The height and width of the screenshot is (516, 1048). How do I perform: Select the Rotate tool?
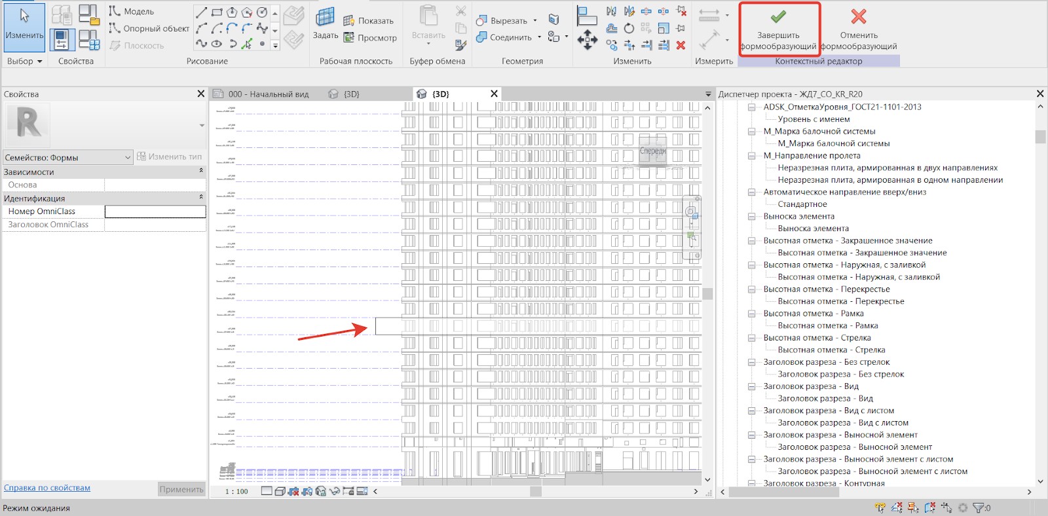click(x=629, y=28)
